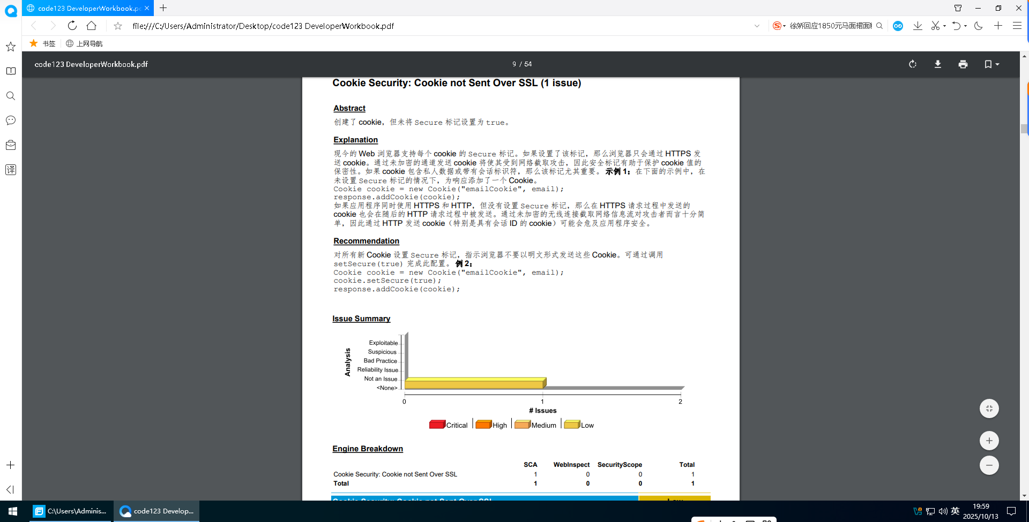Download the PDF file
Image resolution: width=1029 pixels, height=522 pixels.
[x=938, y=64]
